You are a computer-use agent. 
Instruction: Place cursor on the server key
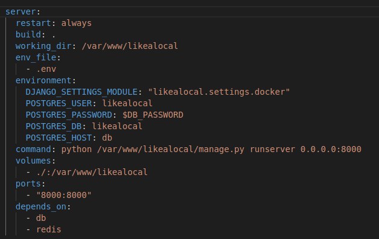click(21, 11)
